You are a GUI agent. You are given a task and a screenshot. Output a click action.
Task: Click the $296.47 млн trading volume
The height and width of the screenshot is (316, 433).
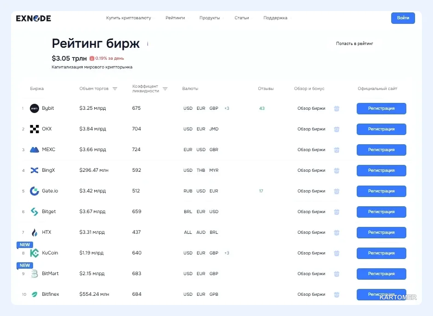tap(94, 170)
